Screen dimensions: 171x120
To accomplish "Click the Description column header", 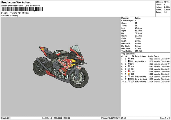I will (141, 56).
